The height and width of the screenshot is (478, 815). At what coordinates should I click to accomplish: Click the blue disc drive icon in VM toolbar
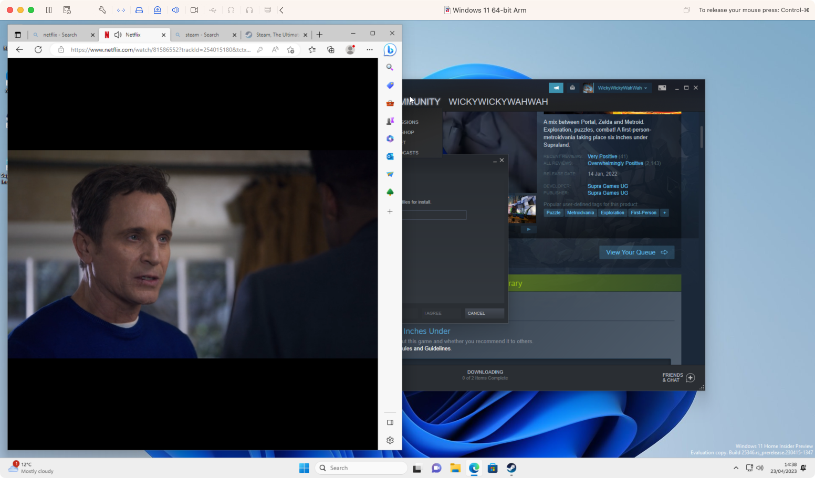(158, 10)
